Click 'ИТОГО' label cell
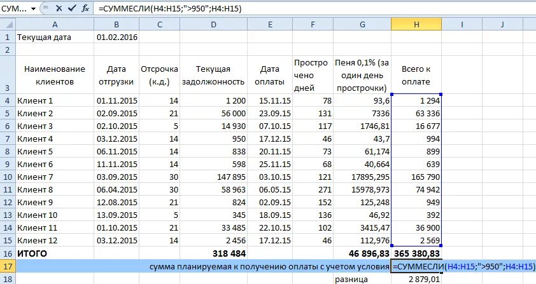Image resolution: width=536 pixels, height=284 pixels. [x=55, y=254]
